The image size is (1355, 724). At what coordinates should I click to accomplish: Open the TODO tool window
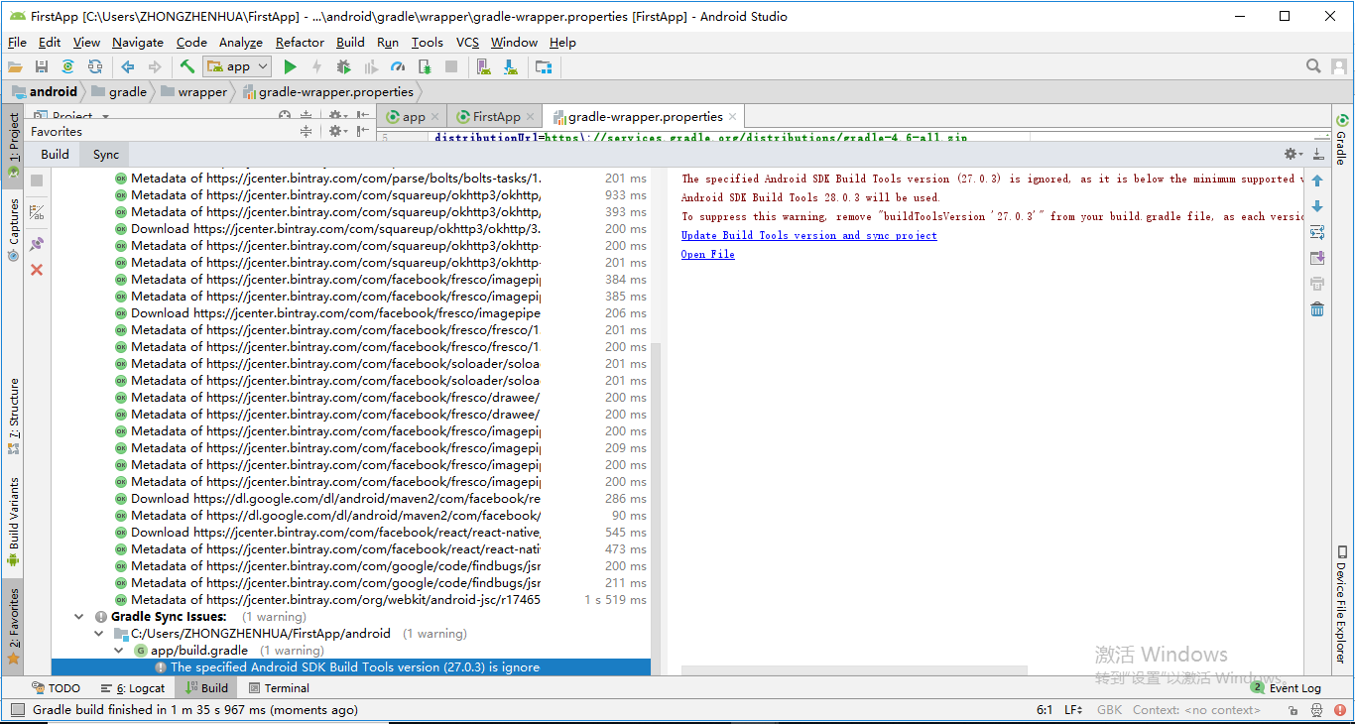[x=56, y=687]
